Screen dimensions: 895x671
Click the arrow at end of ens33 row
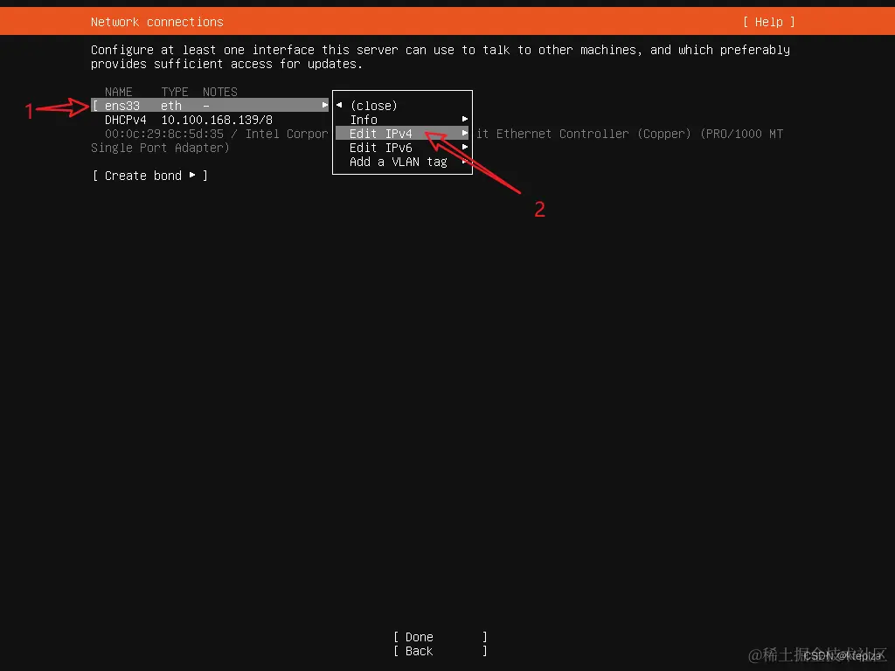[x=325, y=105]
